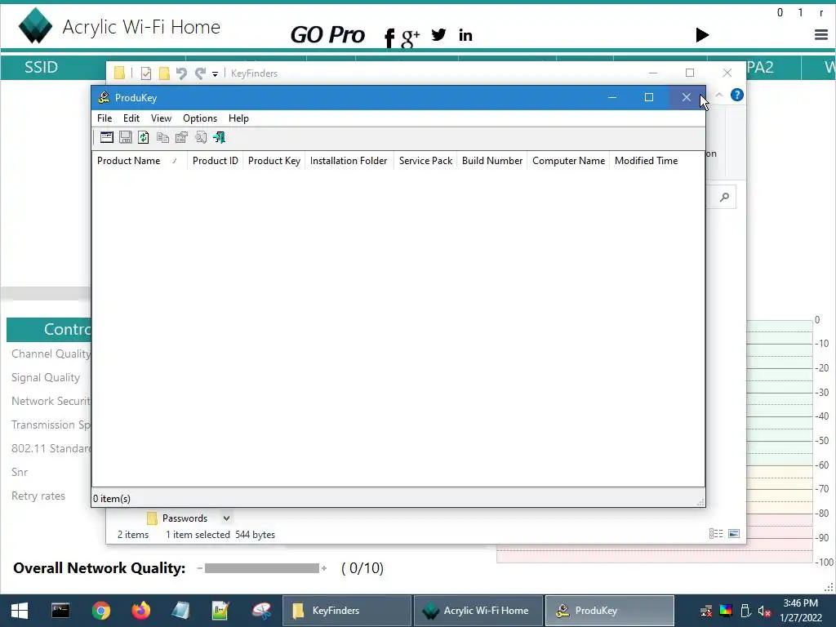
Task: Click the SSID column header in Acrylic
Action: [x=41, y=67]
